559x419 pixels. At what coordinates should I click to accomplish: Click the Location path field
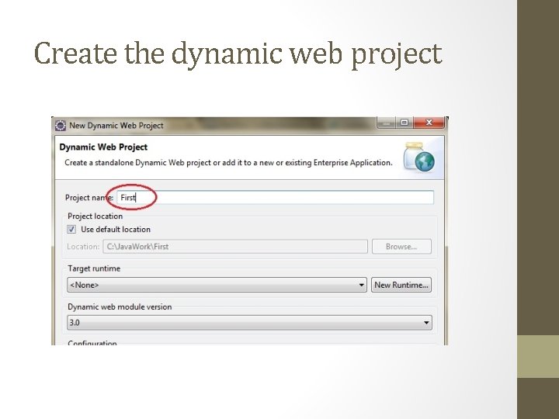[x=235, y=247]
